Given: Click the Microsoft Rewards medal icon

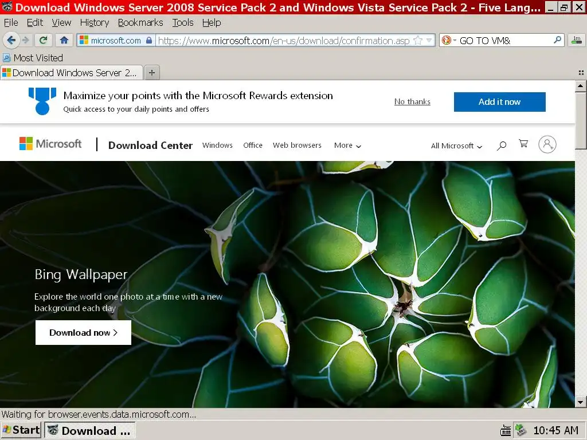Looking at the screenshot, I should 42,101.
